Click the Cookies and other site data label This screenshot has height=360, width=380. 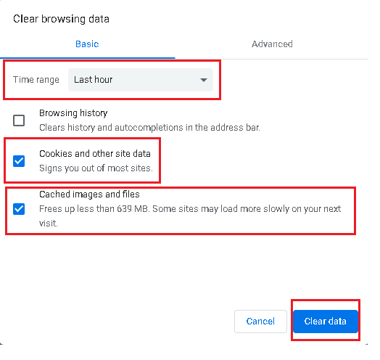(x=95, y=154)
